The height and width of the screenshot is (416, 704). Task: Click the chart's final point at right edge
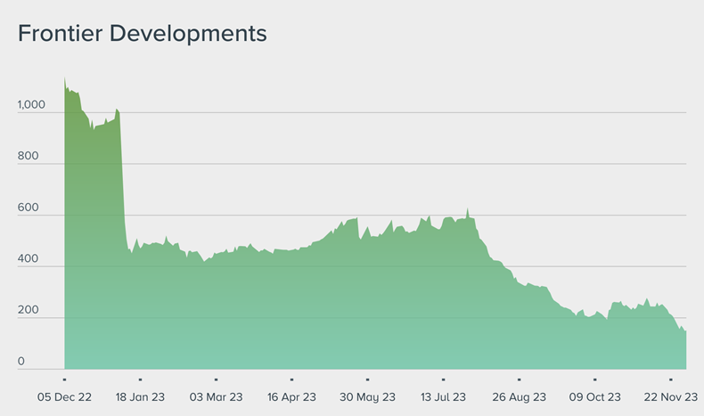[685, 331]
